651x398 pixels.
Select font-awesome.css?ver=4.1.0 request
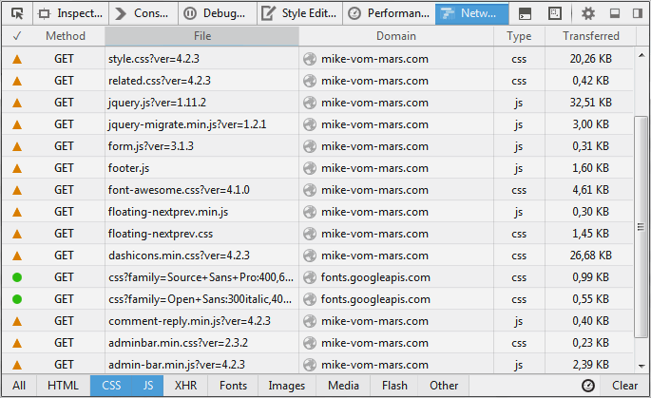pos(179,190)
